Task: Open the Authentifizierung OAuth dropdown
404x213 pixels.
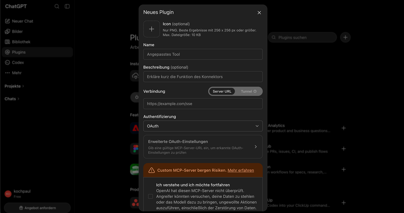Action: (x=203, y=126)
